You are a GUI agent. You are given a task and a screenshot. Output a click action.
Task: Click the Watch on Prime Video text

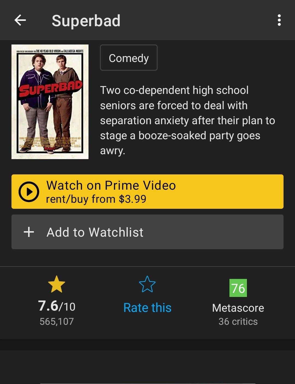[111, 185]
